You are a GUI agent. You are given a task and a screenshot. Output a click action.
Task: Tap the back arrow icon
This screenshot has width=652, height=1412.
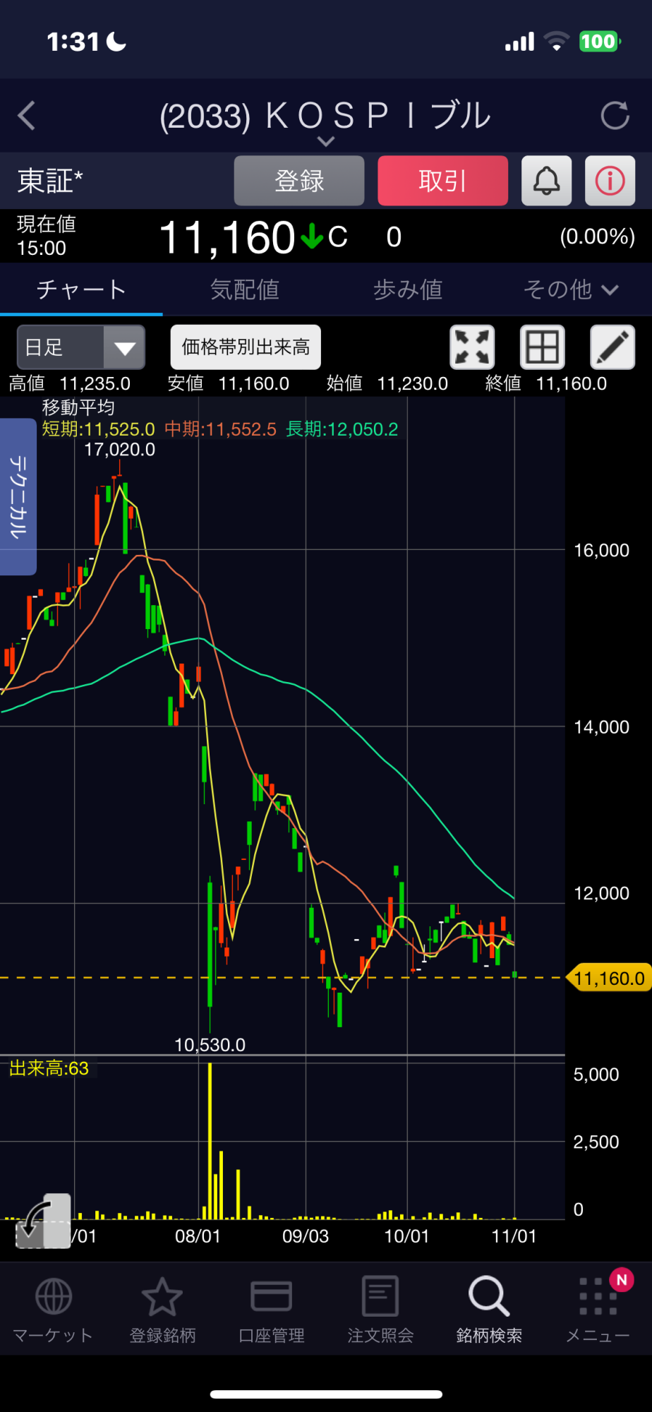pyautogui.click(x=27, y=116)
